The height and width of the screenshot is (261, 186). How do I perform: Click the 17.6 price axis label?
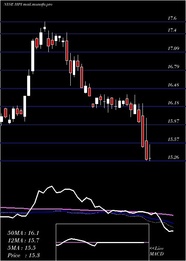pos(172,18)
